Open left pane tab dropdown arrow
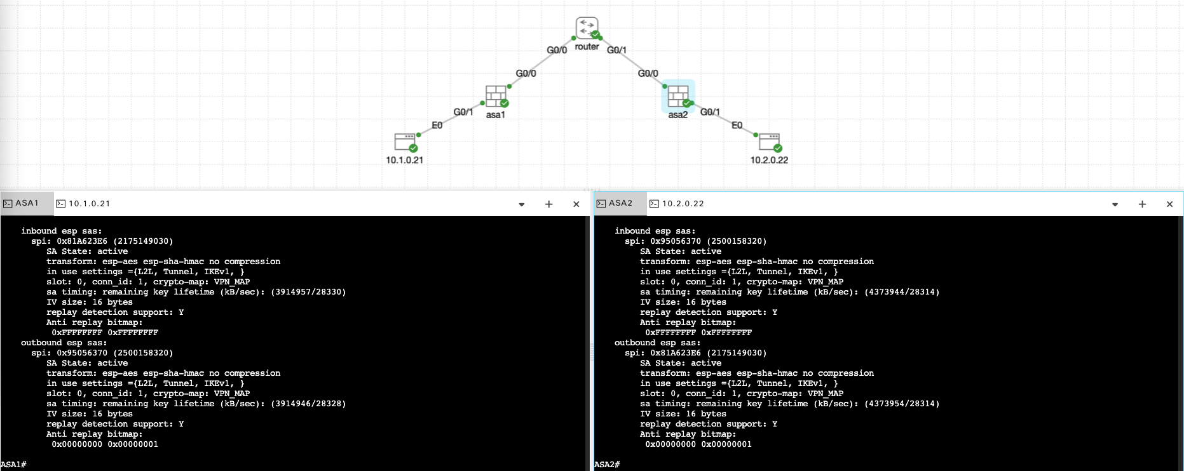Screen dimensions: 1184x471 pyautogui.click(x=522, y=204)
